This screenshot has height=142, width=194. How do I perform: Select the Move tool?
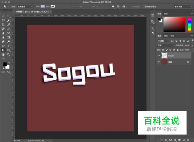(x=3, y=16)
